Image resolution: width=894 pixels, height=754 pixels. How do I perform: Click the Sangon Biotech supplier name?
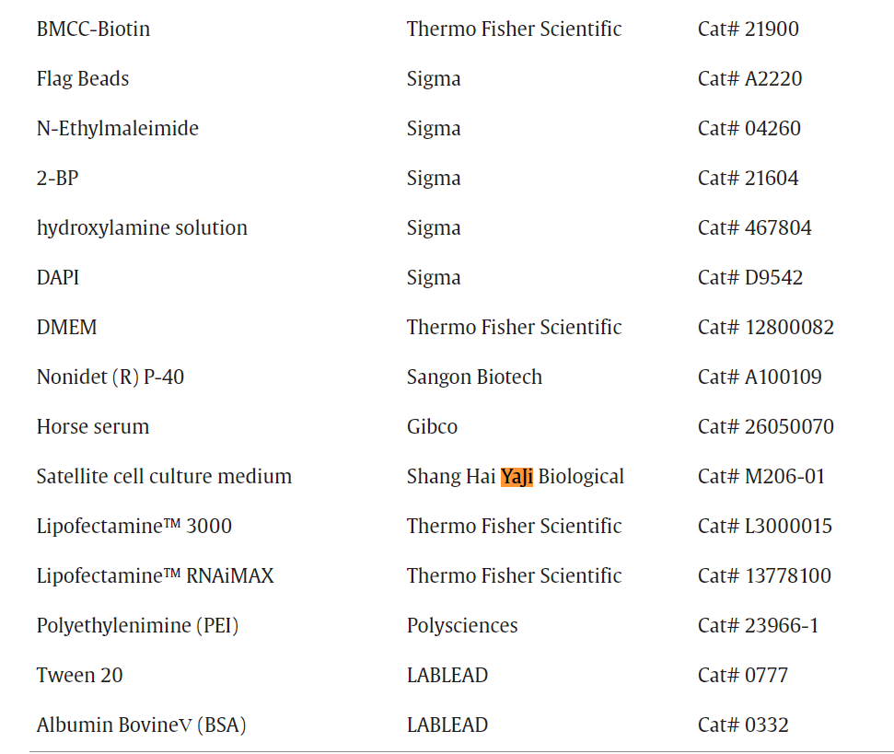[474, 377]
